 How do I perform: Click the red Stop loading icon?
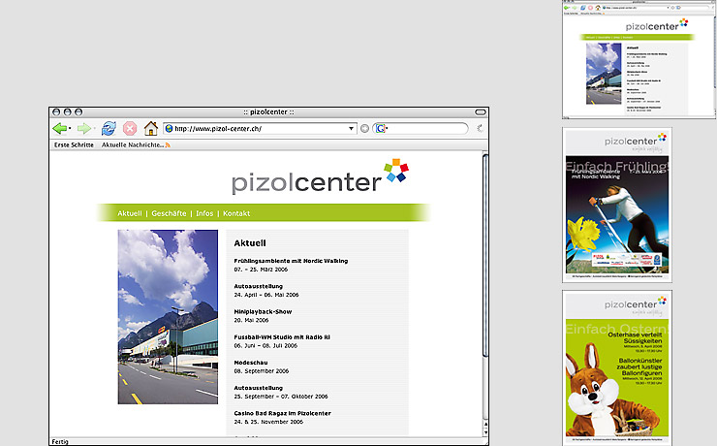click(130, 129)
